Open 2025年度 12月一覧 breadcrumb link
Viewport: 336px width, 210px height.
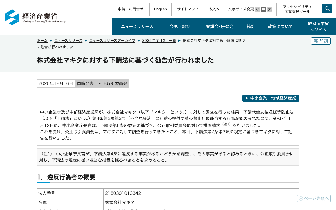click(159, 41)
